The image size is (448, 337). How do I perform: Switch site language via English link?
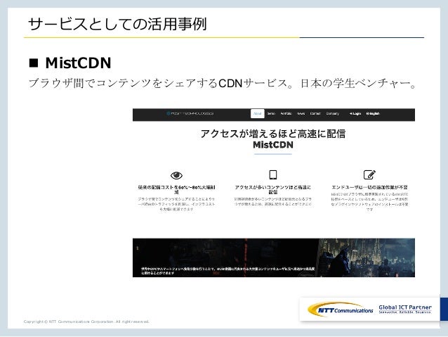click(x=373, y=114)
